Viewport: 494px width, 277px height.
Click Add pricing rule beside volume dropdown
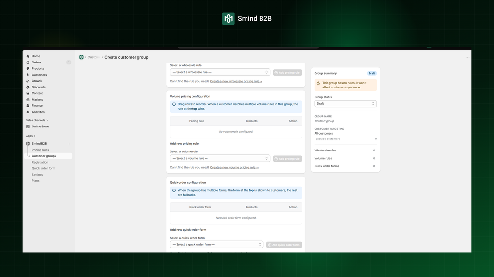point(288,159)
